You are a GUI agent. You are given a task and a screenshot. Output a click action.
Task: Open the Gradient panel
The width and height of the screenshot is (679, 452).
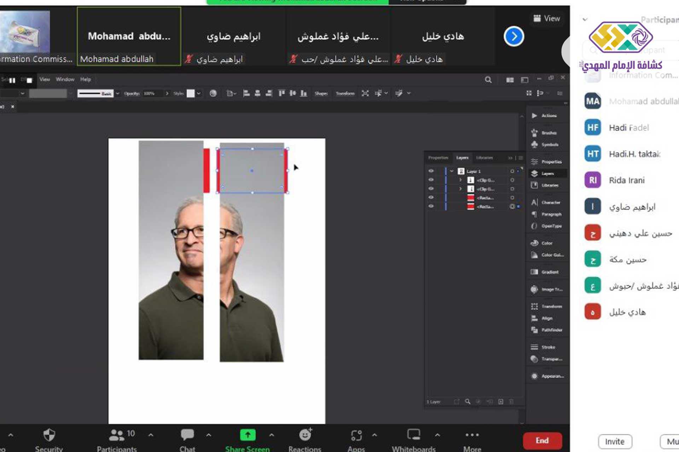(545, 272)
